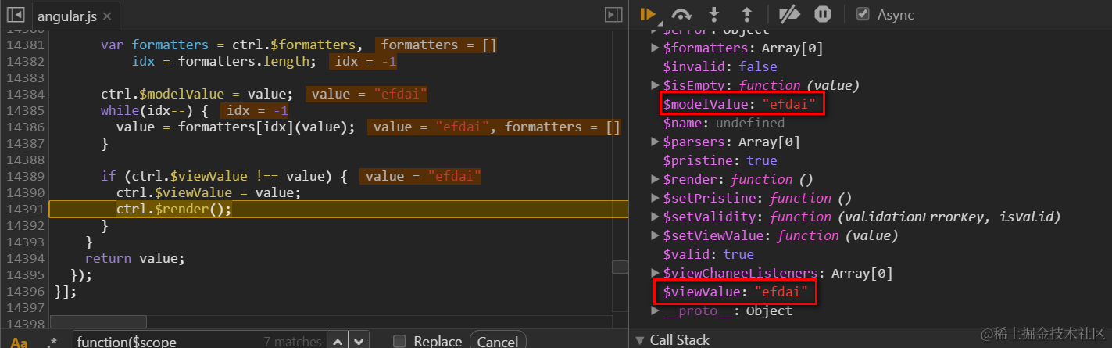The image size is (1112, 348).
Task: Step over next function call
Action: tap(681, 14)
